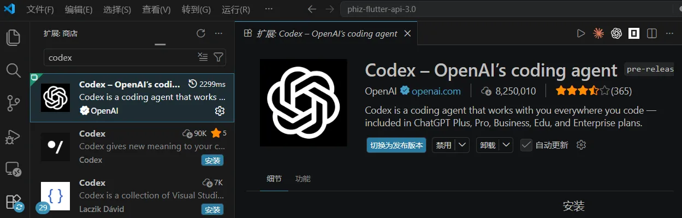Open the 转到(G) Go menu

196,9
